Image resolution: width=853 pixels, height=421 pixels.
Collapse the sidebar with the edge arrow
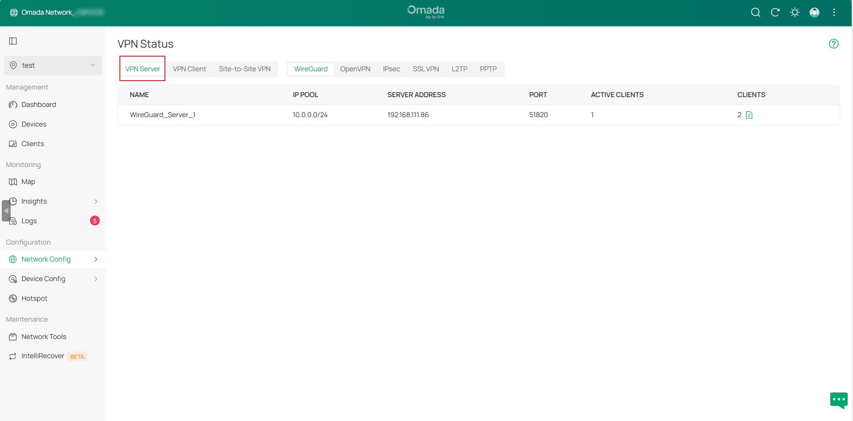point(6,210)
